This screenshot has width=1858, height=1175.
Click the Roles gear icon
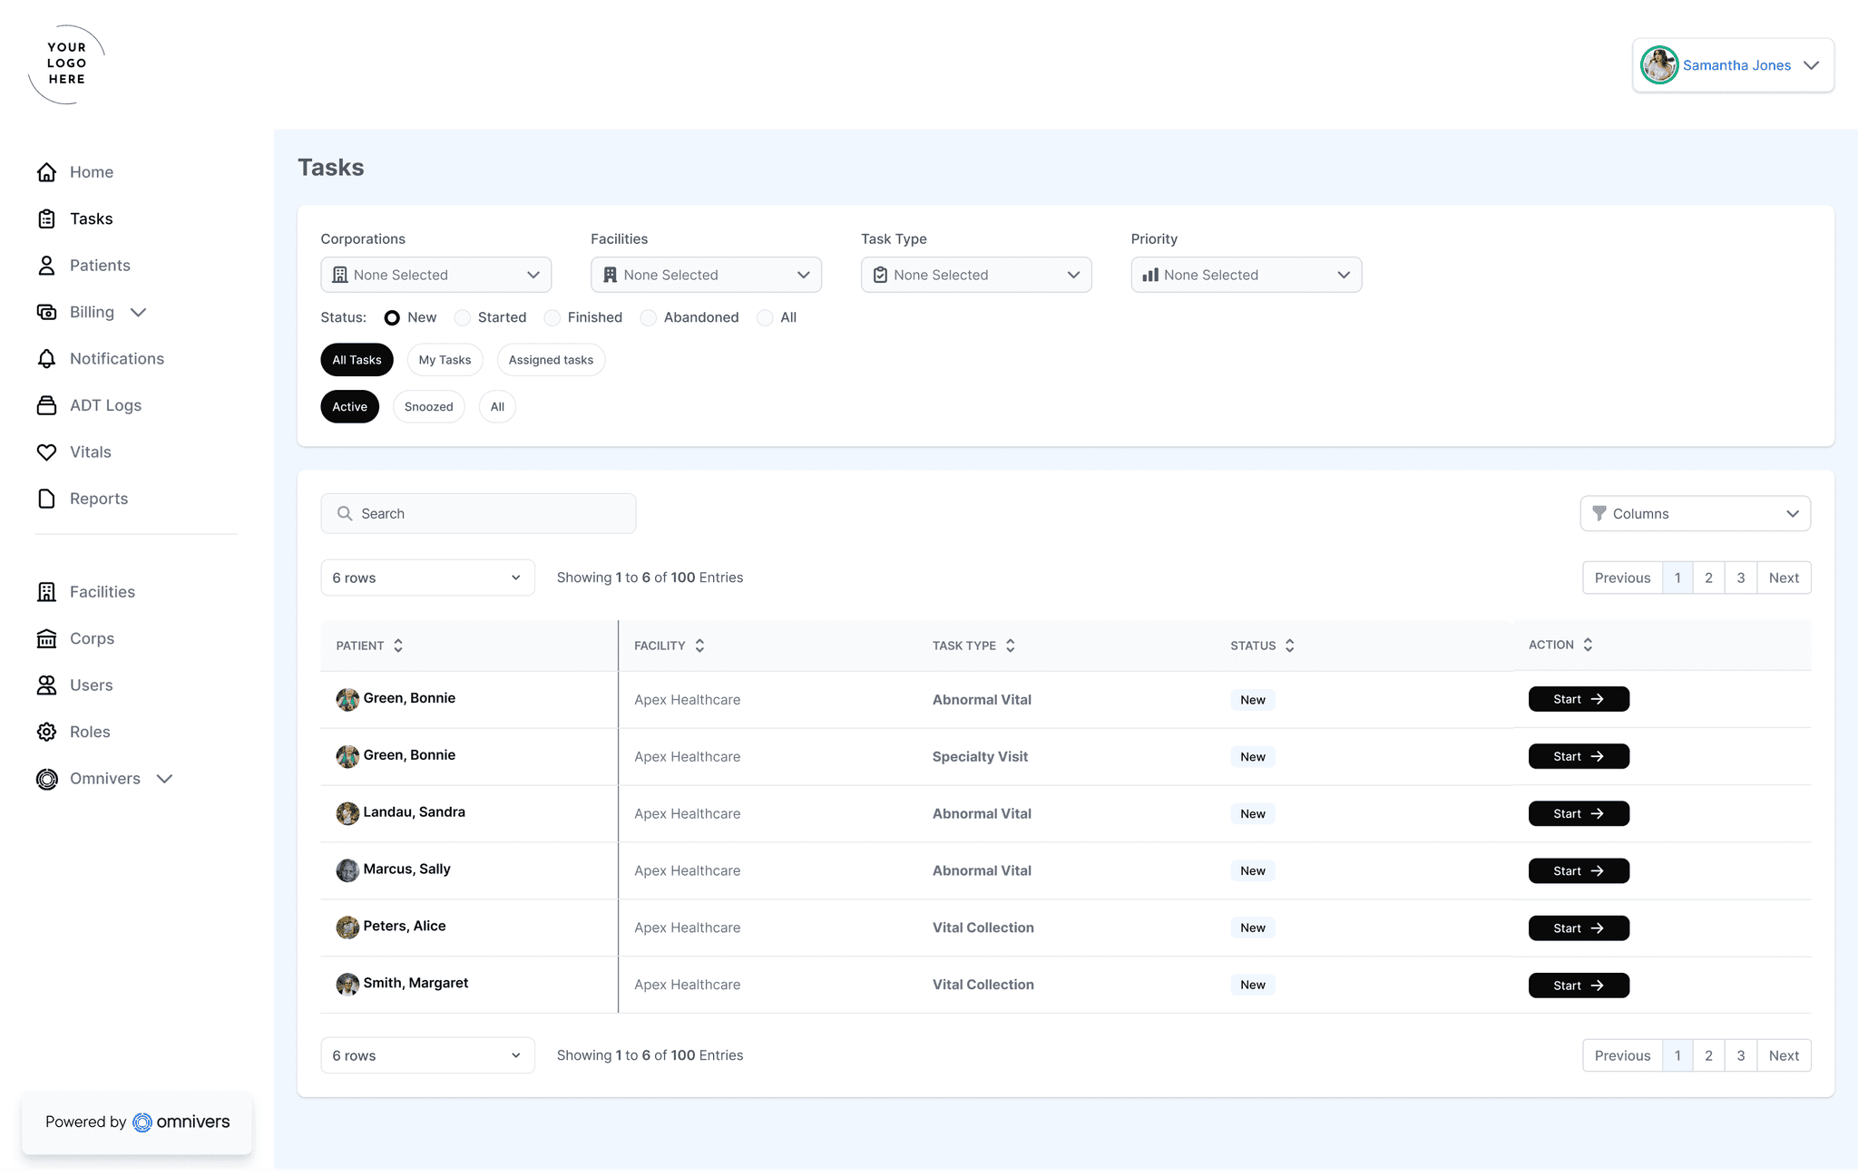[x=46, y=732]
